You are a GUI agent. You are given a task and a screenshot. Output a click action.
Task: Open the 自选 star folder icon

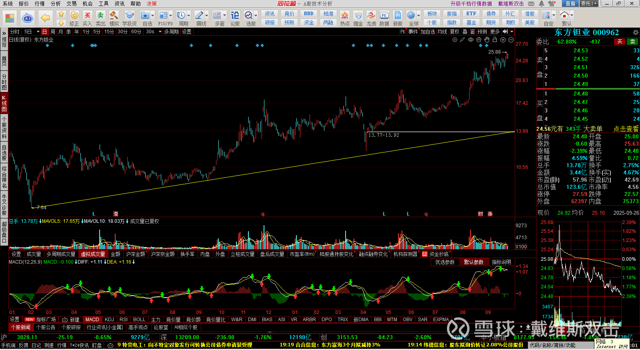tap(145, 15)
